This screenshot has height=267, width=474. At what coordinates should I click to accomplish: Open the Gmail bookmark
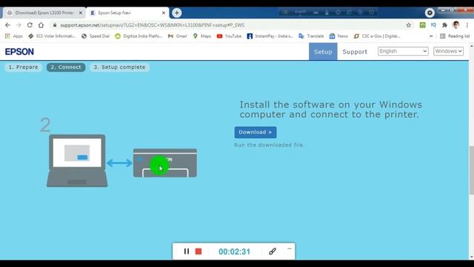tap(178, 36)
